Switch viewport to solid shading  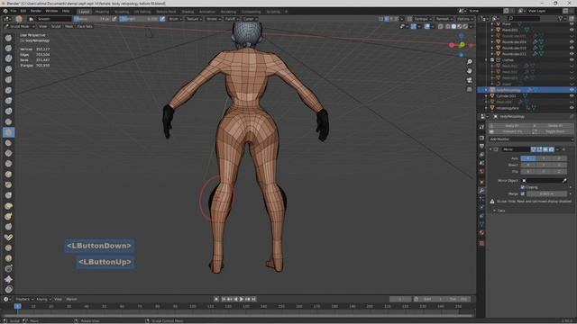453,26
